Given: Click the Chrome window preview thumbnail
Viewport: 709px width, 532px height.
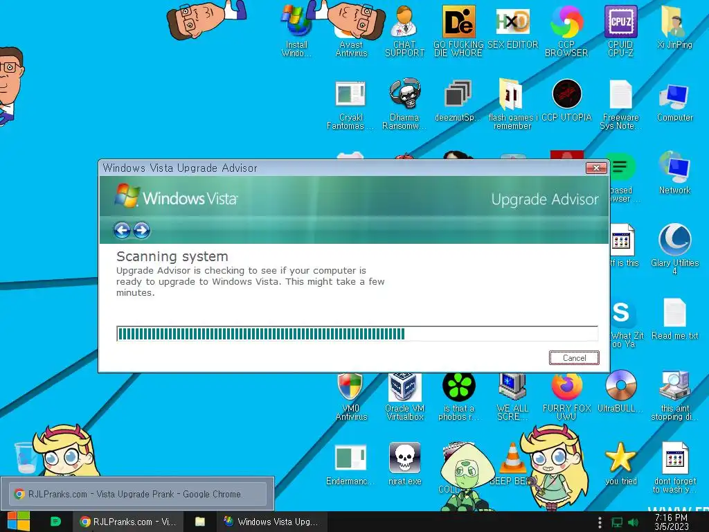Looking at the screenshot, I should click(137, 494).
